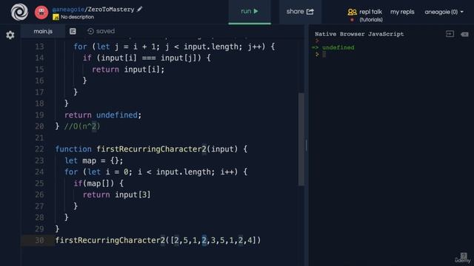Screen dimensions: 474x266
Task: Click the yellow JS language badge
Action: click(56, 17)
